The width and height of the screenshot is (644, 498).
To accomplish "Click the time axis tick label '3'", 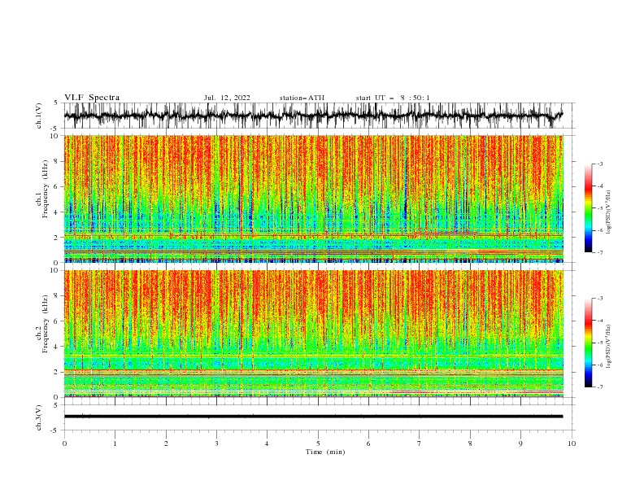I will tap(216, 443).
